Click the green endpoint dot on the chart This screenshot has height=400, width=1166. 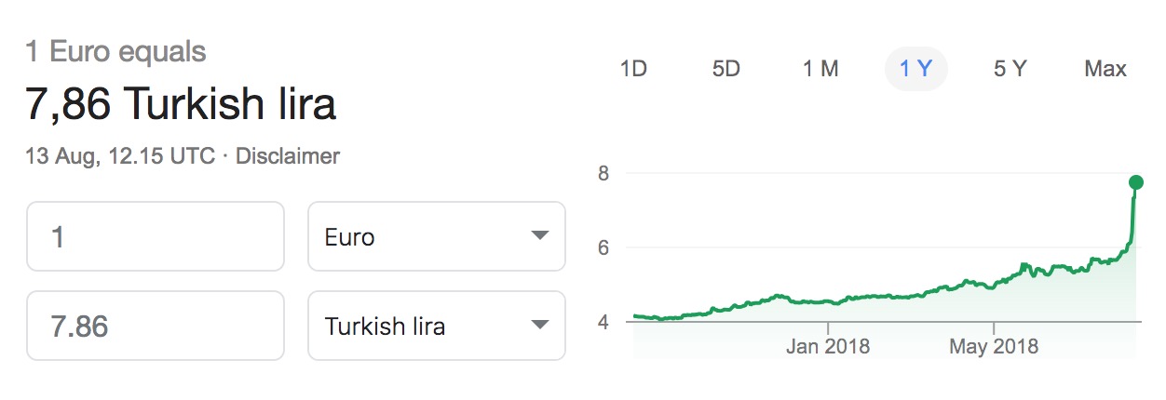pyautogui.click(x=1136, y=181)
